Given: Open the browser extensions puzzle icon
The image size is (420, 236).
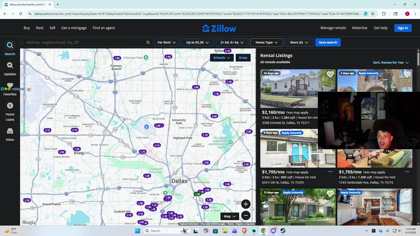Looking at the screenshot, I should pyautogui.click(x=384, y=14).
